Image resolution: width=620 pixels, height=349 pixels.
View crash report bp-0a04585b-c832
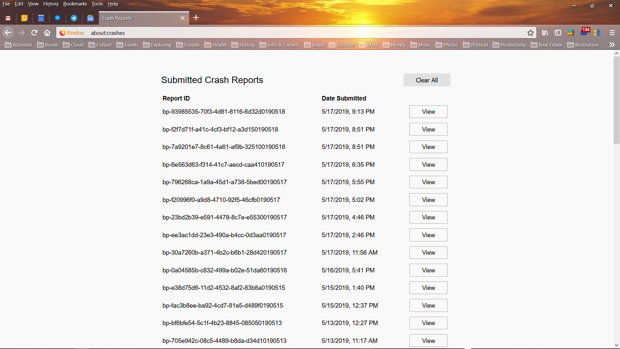pyautogui.click(x=428, y=270)
